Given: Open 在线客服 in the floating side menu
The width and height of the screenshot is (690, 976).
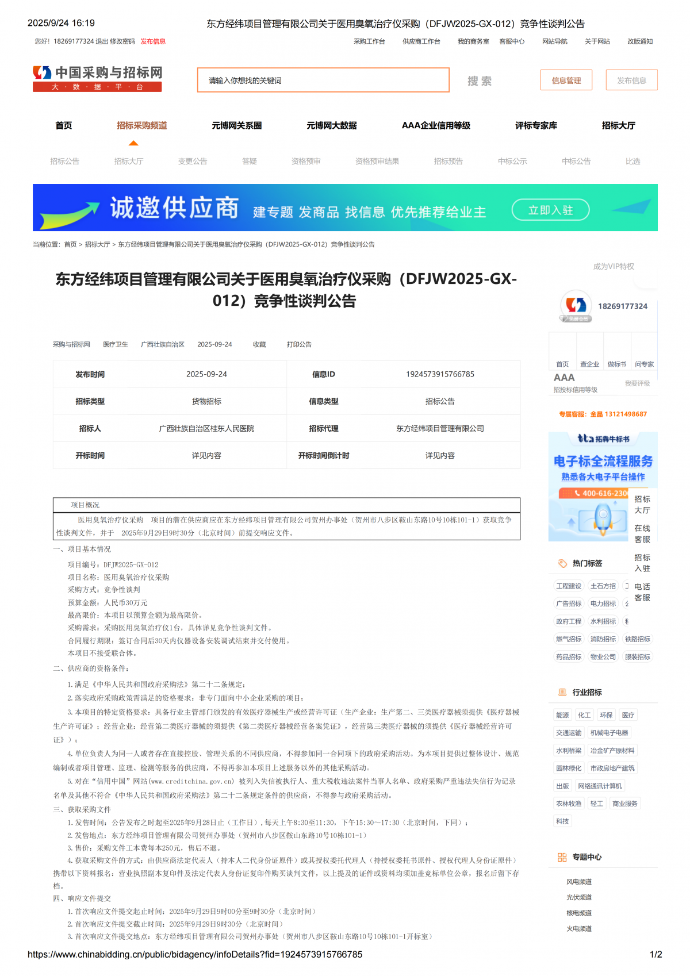Looking at the screenshot, I should [642, 533].
